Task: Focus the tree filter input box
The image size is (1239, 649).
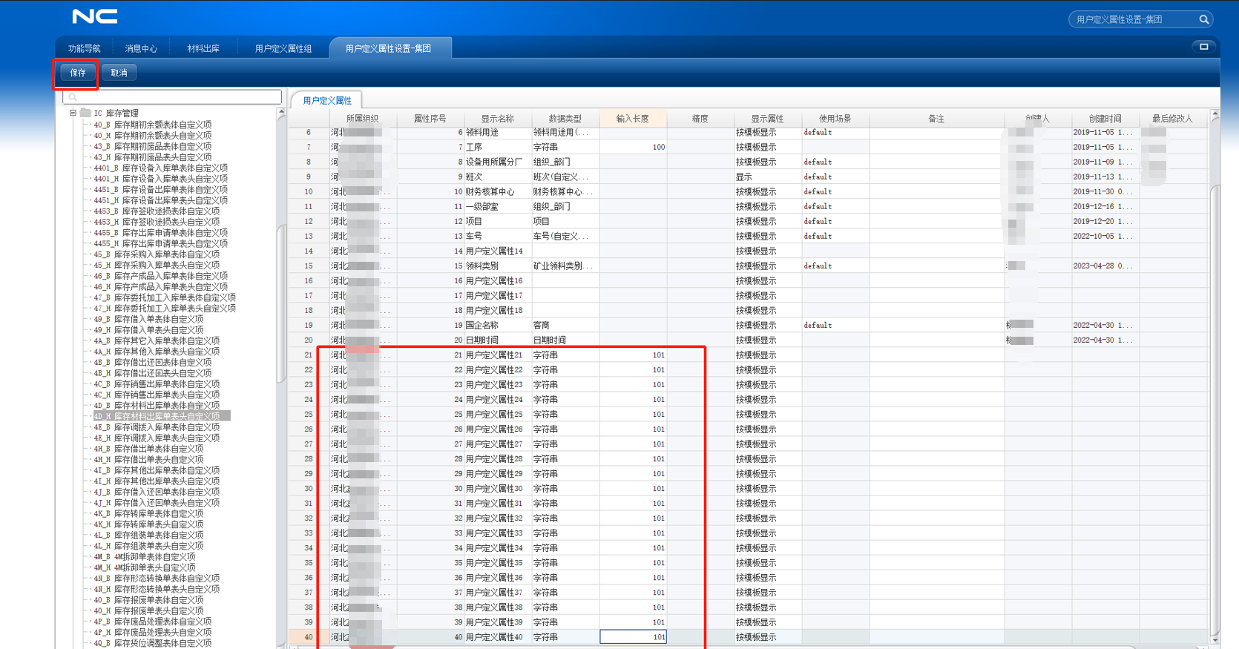Action: 172,97
